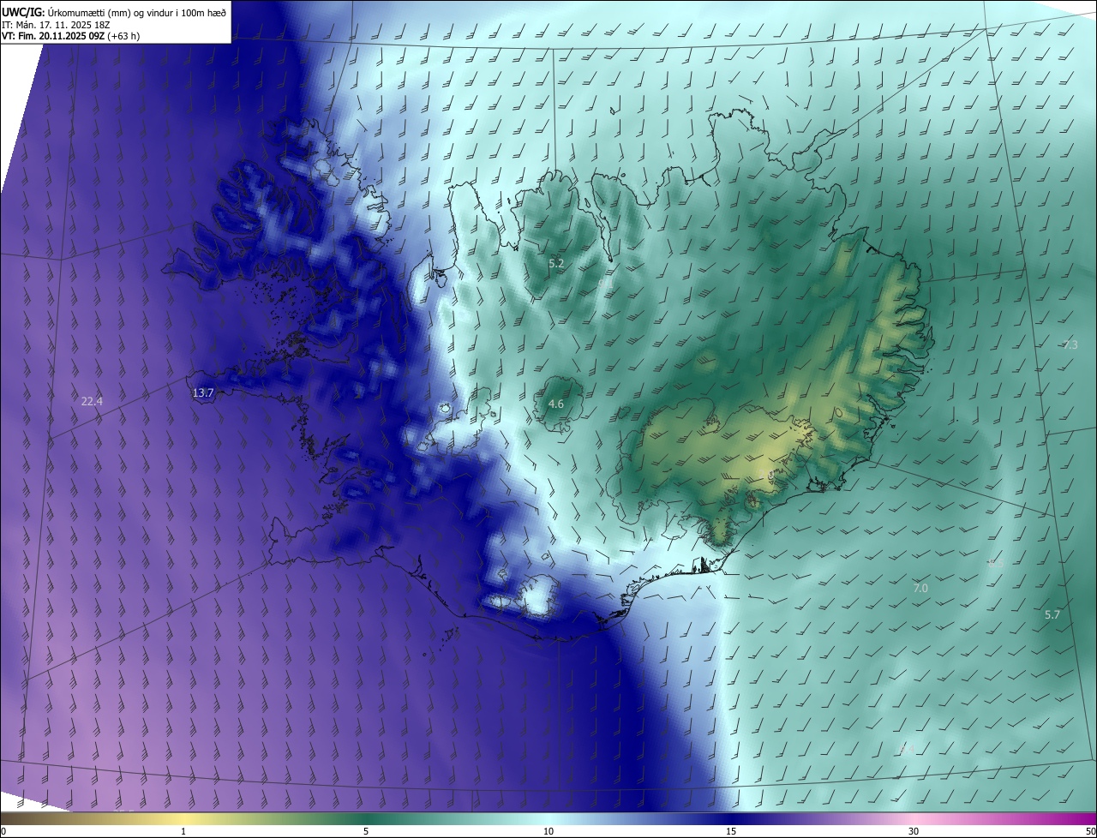
Task: Click the 30 label on the color scale
Action: (x=914, y=831)
